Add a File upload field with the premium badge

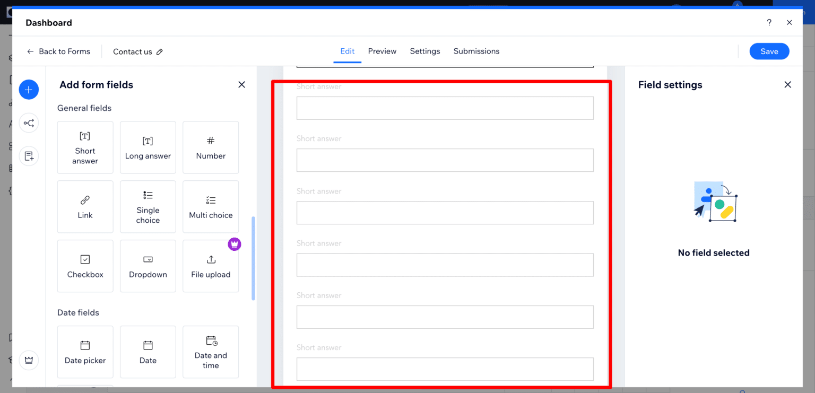point(211,266)
